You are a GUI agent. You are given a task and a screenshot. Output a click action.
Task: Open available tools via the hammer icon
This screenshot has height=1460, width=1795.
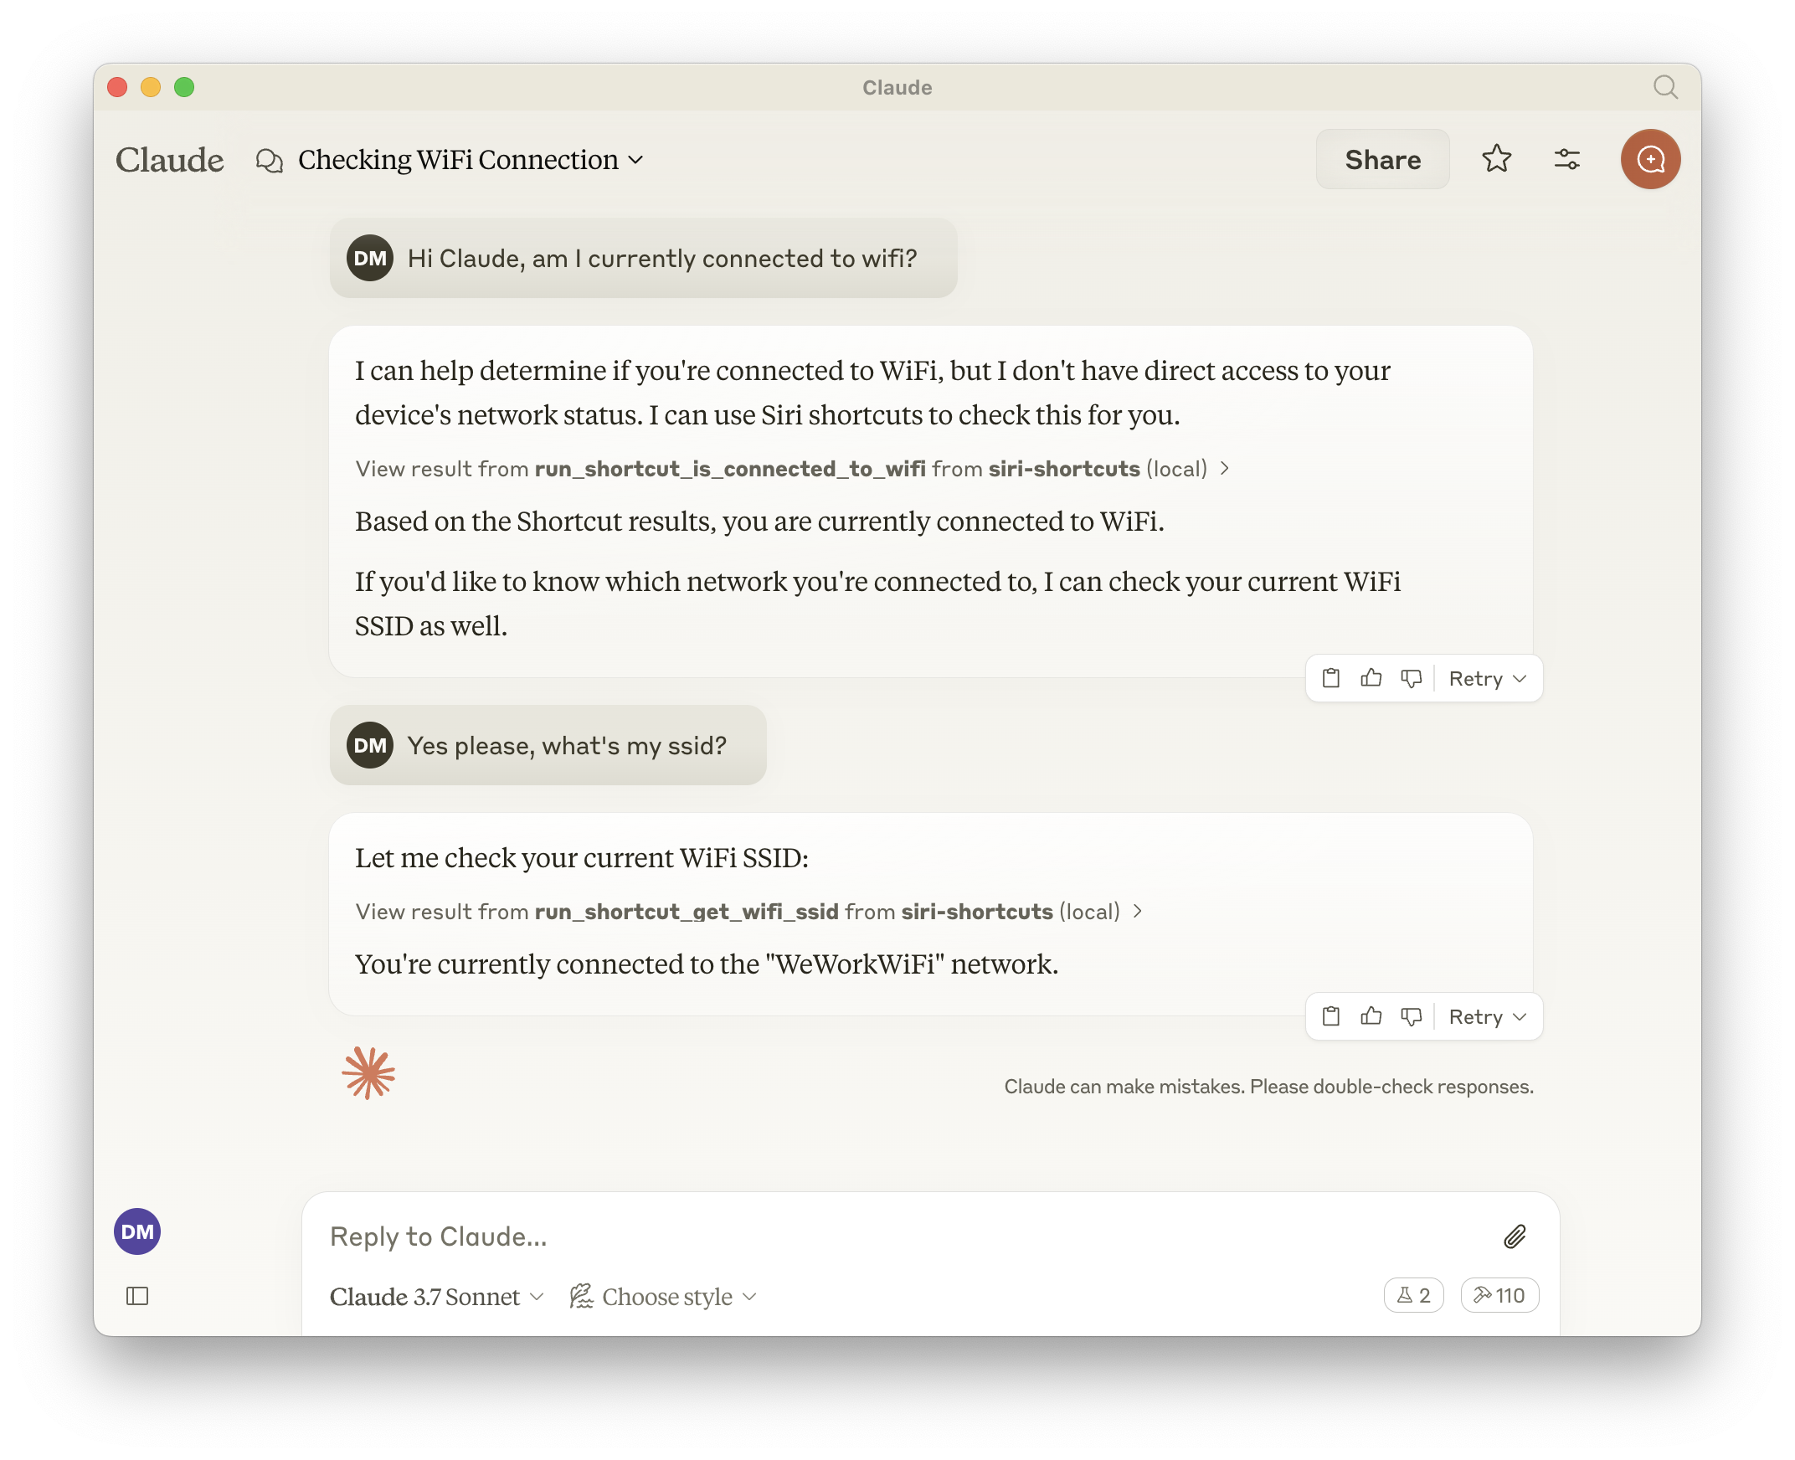1499,1295
